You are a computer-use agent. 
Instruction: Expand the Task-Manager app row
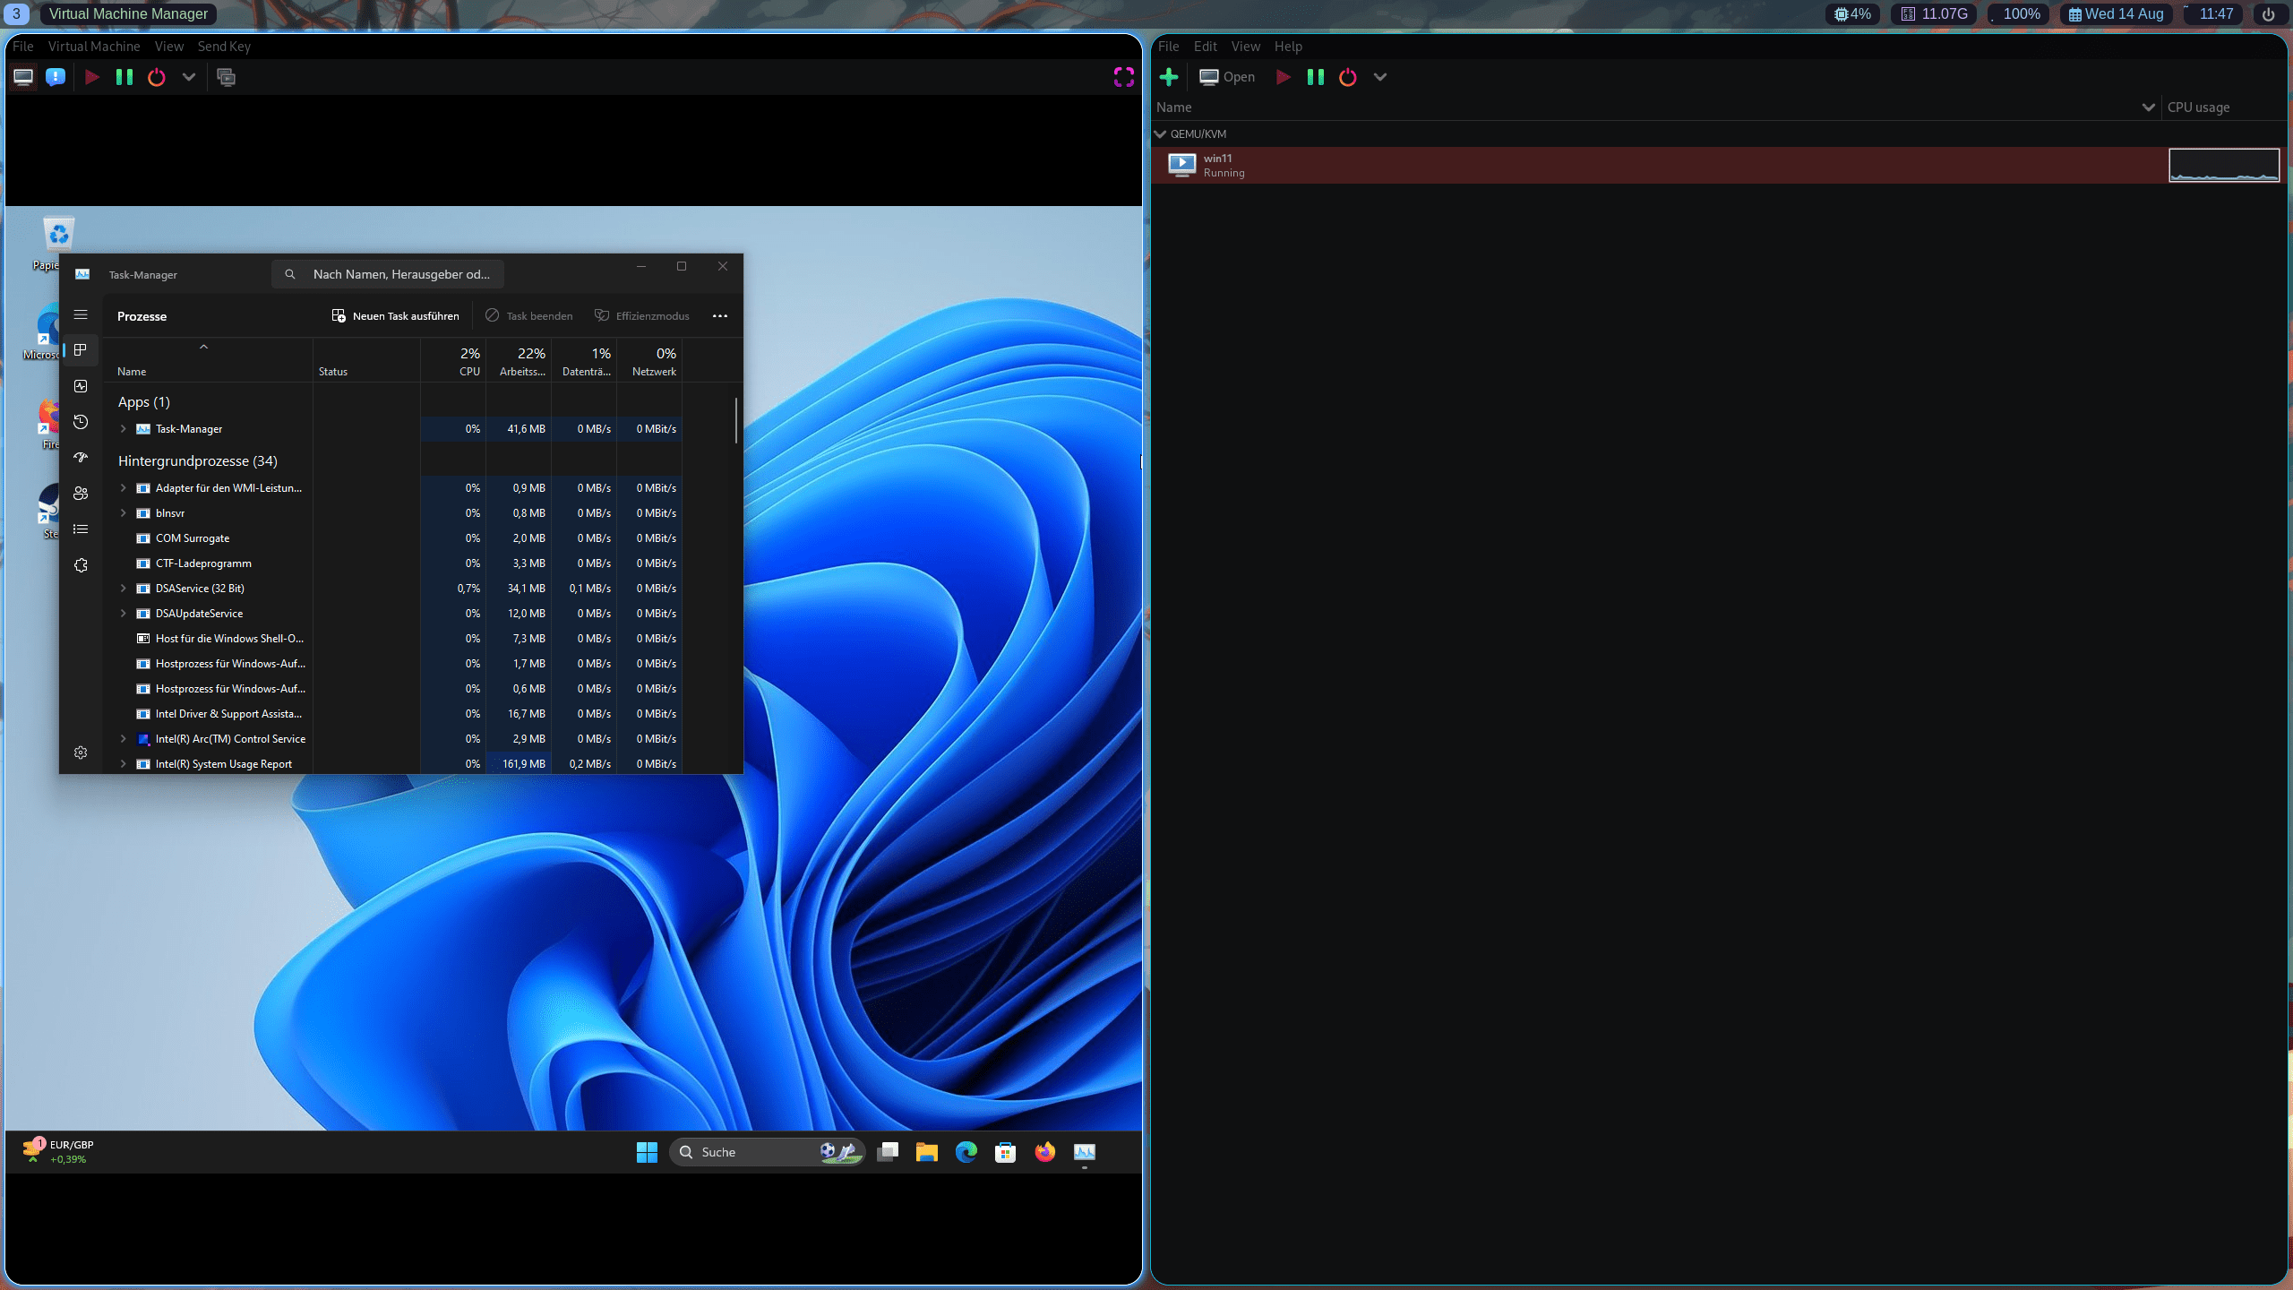pyautogui.click(x=124, y=429)
